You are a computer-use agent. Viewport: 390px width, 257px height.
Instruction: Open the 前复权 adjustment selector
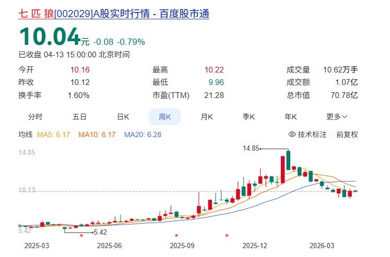(347, 134)
